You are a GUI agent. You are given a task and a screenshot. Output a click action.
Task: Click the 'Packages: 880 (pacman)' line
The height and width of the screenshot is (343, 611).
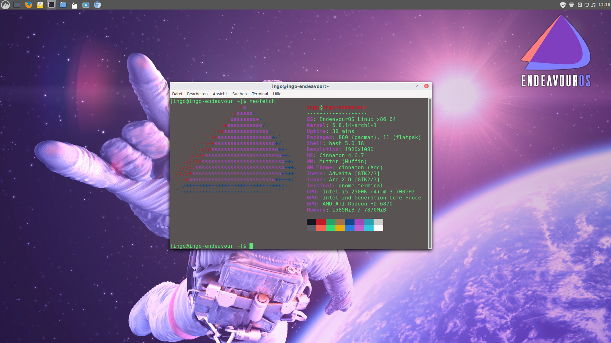[364, 138]
